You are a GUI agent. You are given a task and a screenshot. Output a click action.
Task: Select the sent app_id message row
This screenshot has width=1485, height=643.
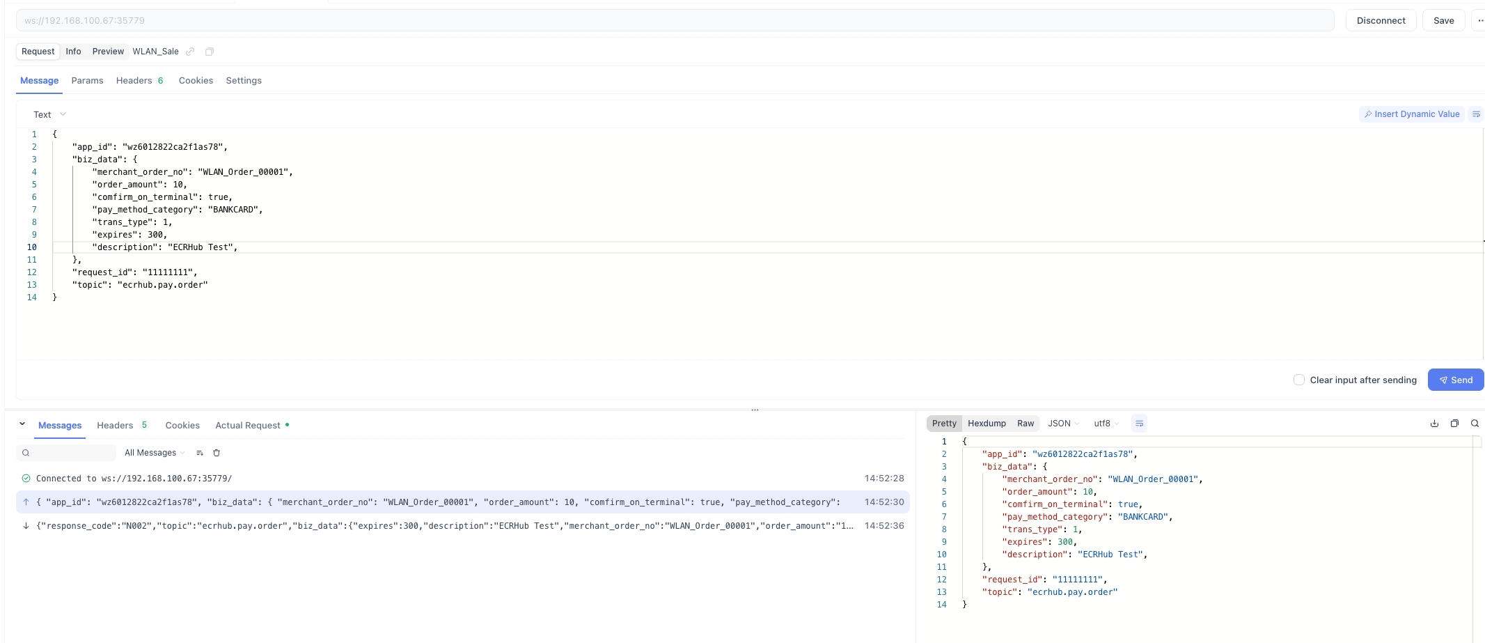(462, 502)
